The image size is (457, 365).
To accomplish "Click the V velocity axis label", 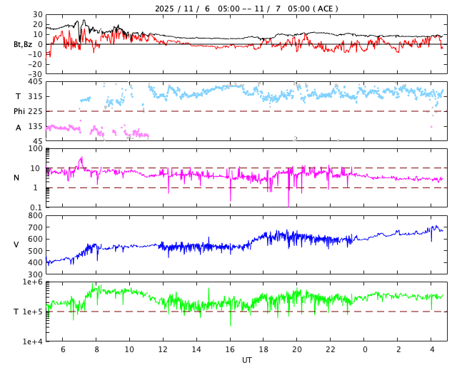I will (x=16, y=245).
